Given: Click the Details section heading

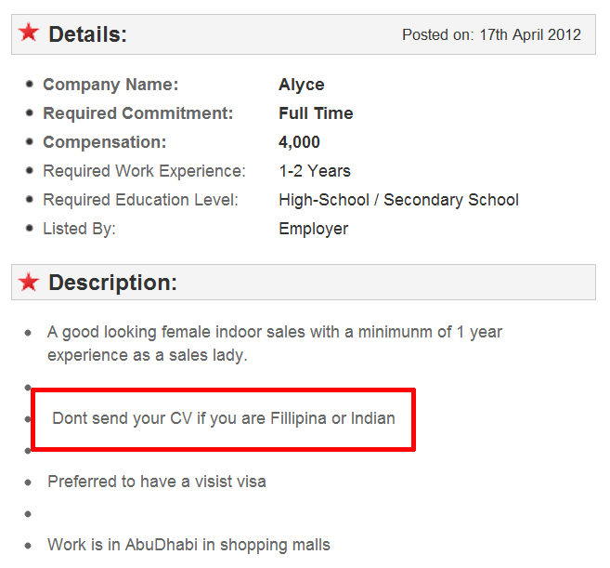Looking at the screenshot, I should click(87, 34).
